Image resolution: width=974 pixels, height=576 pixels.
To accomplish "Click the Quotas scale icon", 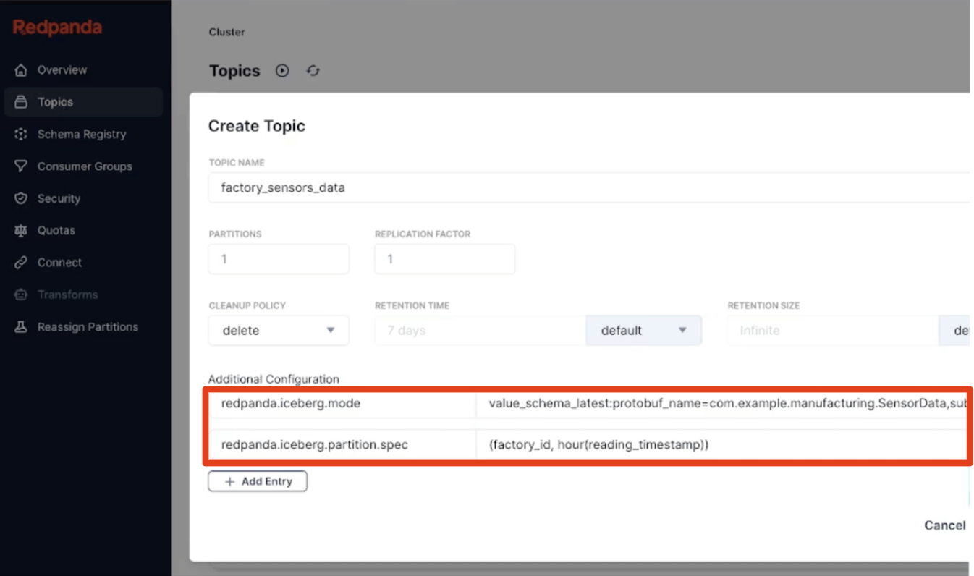I will (x=21, y=231).
